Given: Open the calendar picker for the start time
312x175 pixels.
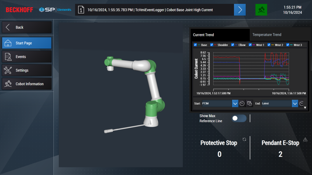Looking at the screenshot, I should coord(250,103).
